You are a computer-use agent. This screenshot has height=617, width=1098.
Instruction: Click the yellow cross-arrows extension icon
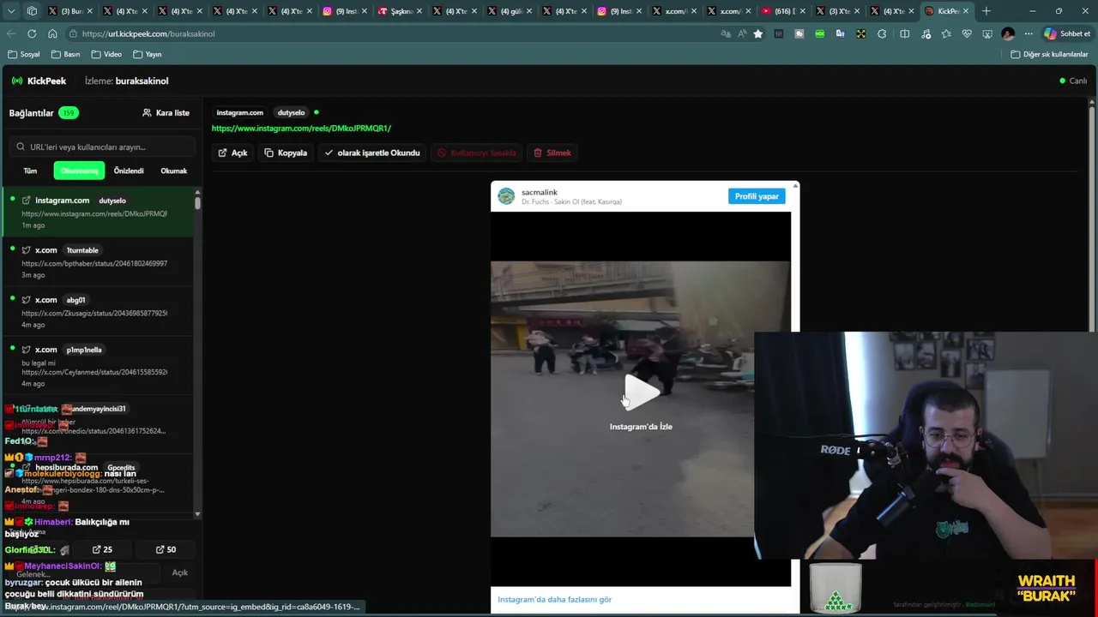(860, 33)
